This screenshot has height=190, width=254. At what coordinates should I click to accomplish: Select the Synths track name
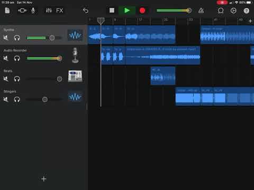[x=9, y=30]
